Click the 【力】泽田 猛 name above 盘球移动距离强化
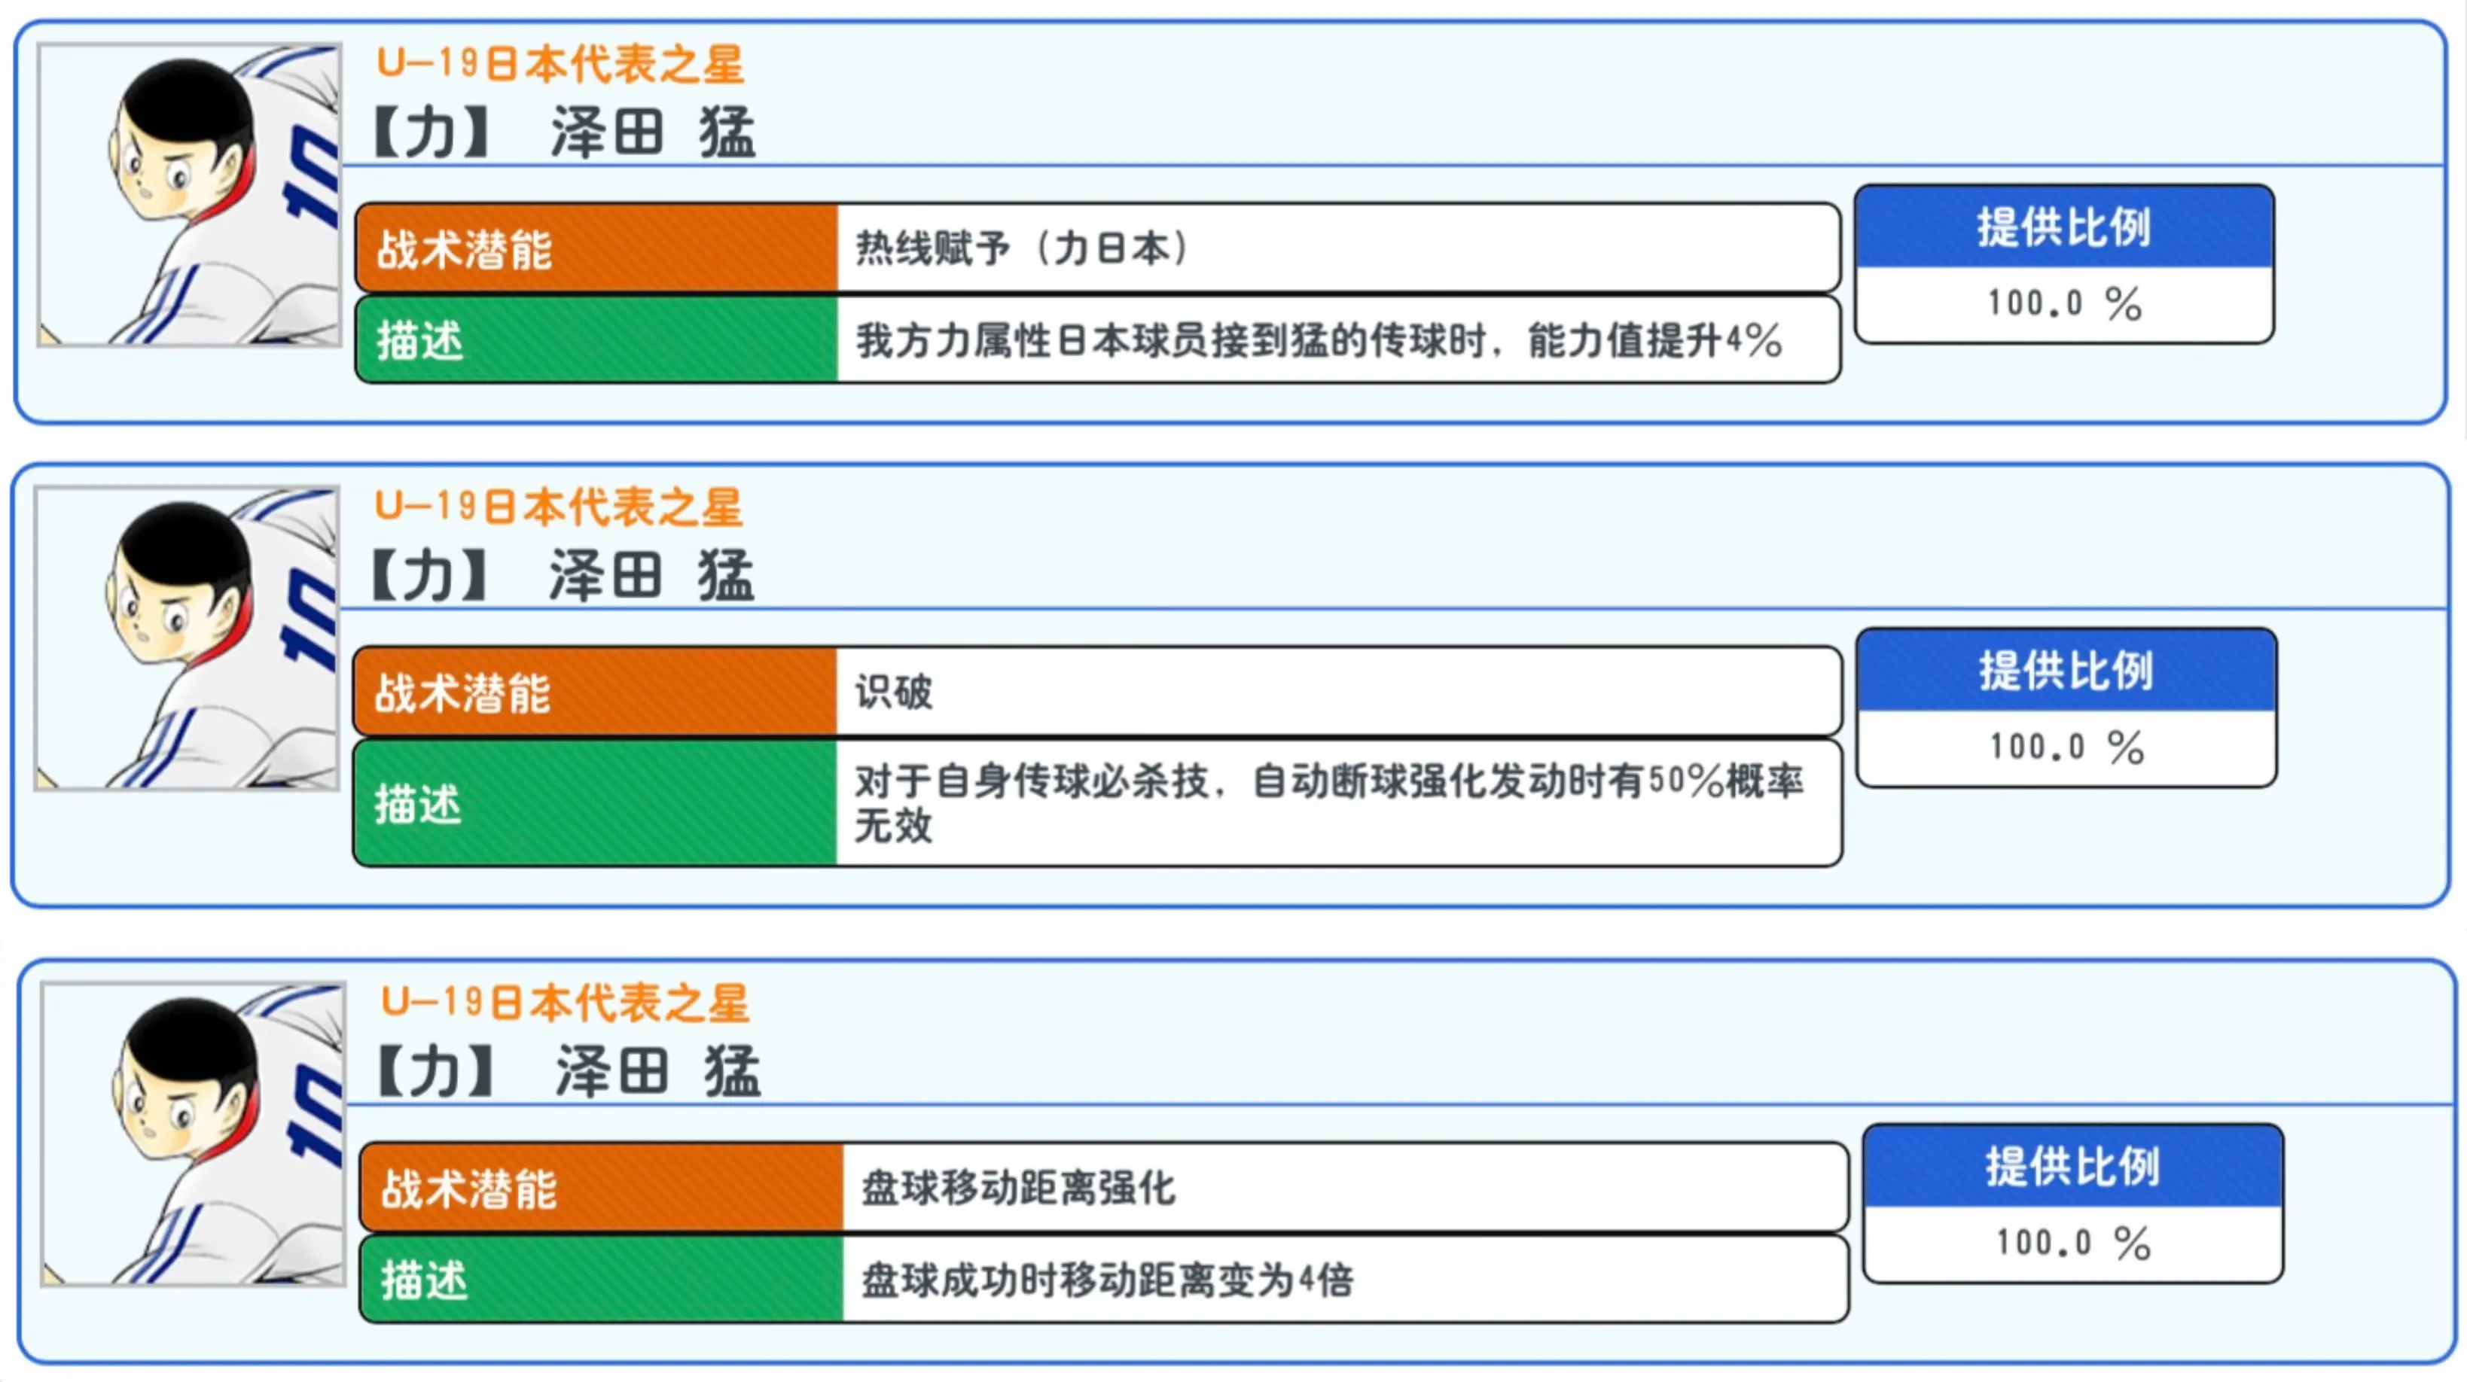The height and width of the screenshot is (1382, 2467). coord(570,1071)
